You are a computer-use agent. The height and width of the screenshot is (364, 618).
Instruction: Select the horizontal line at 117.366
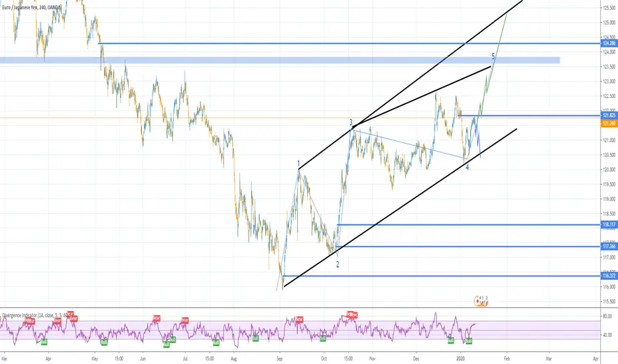coord(467,247)
